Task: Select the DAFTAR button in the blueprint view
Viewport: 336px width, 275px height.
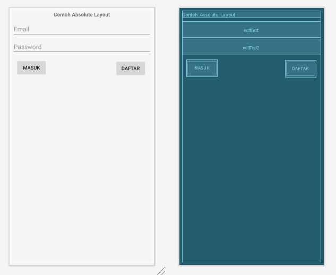Action: click(x=300, y=68)
